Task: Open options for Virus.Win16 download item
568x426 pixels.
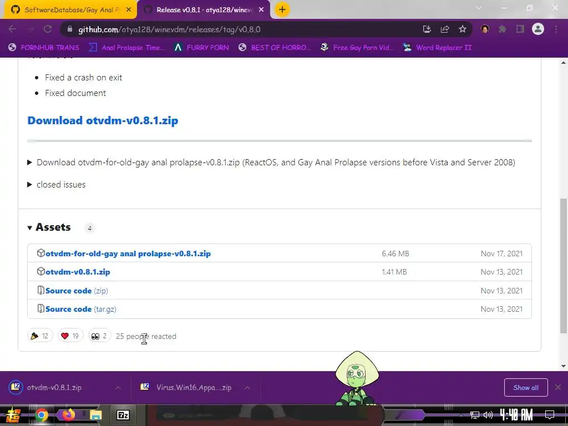Action: pyautogui.click(x=247, y=388)
